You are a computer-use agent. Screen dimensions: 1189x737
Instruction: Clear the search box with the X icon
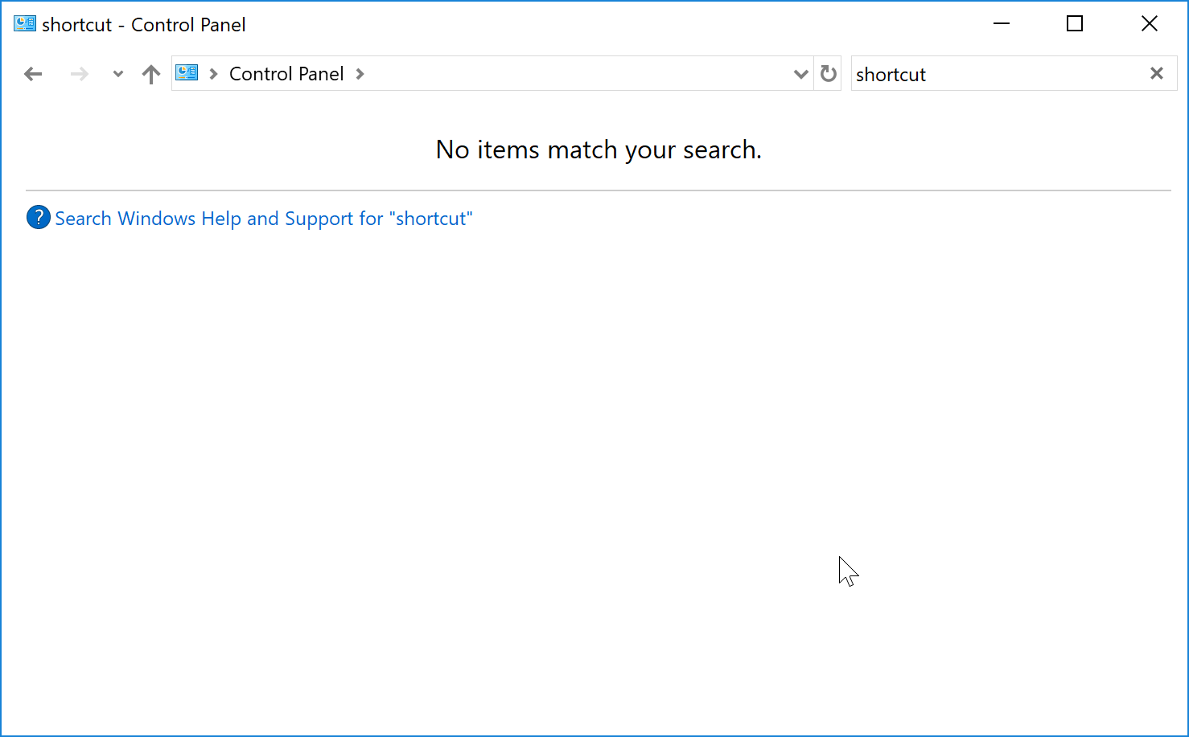tap(1156, 73)
